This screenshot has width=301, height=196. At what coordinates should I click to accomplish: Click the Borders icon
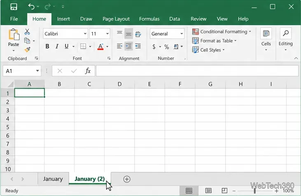click(x=83, y=46)
